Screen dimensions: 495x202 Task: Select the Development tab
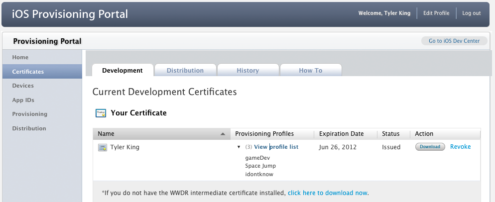[123, 70]
